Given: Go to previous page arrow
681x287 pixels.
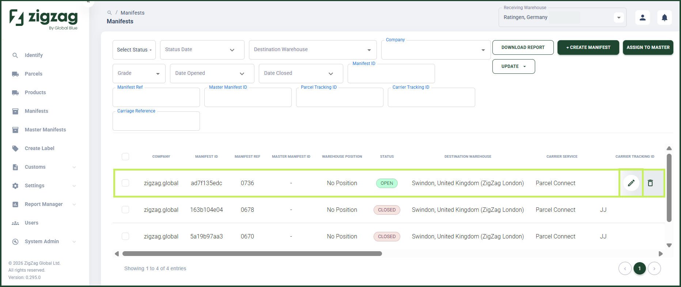Looking at the screenshot, I should click(x=625, y=269).
